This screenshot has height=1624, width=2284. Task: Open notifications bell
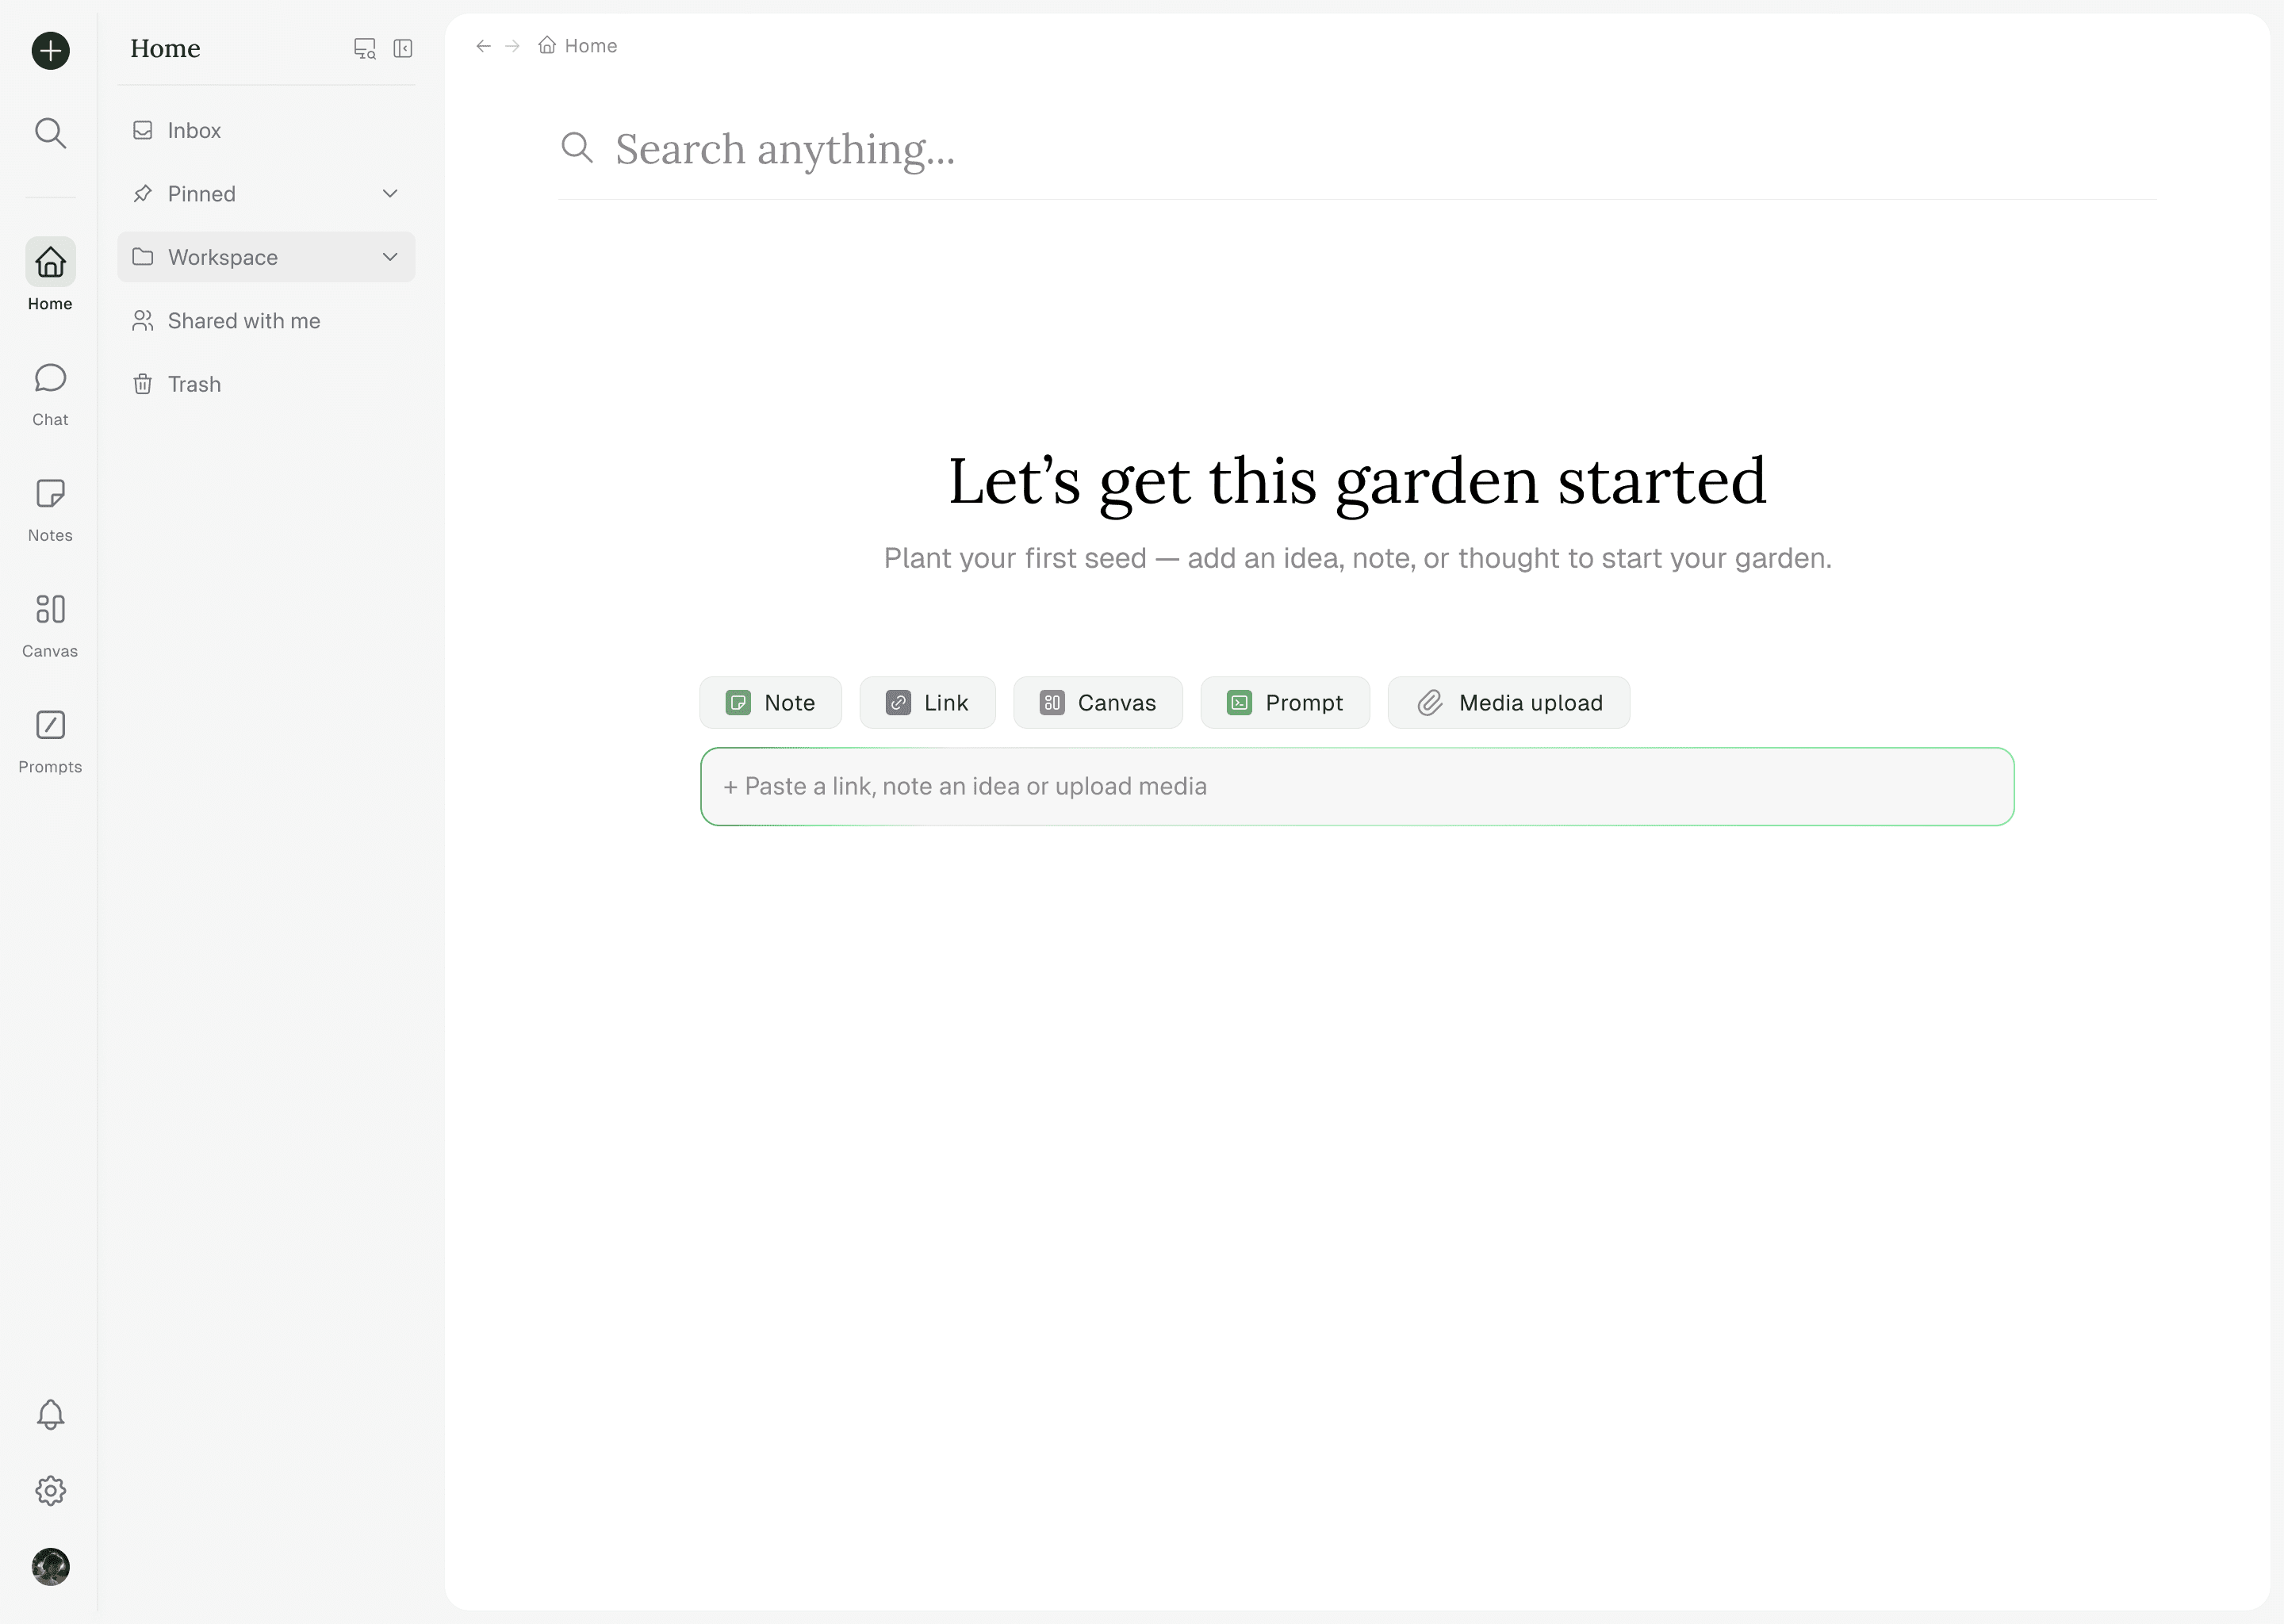point(50,1414)
